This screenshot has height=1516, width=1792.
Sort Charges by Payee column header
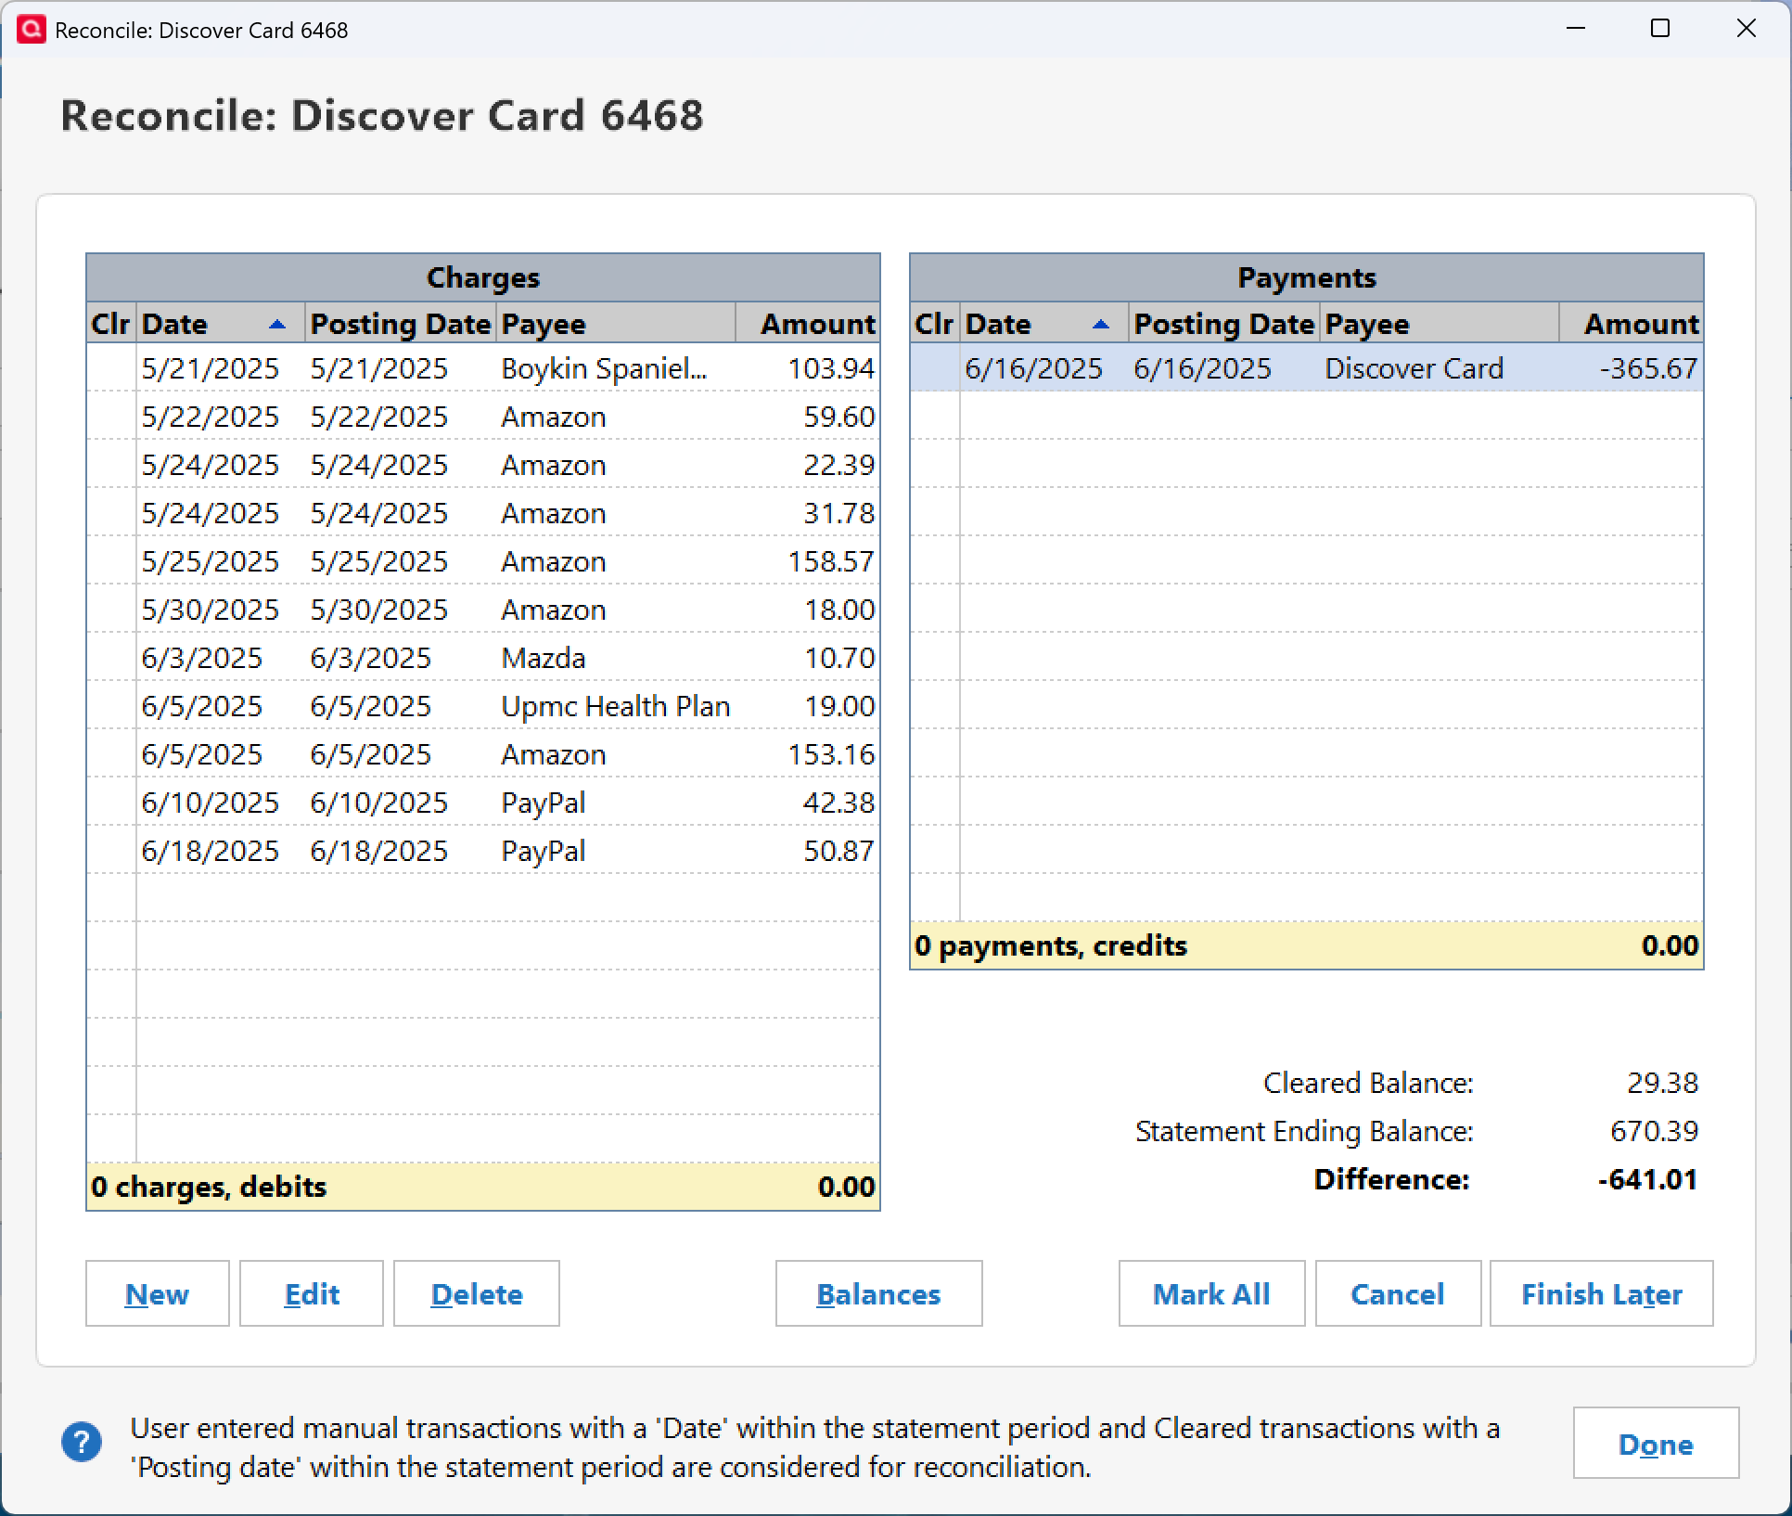point(616,324)
